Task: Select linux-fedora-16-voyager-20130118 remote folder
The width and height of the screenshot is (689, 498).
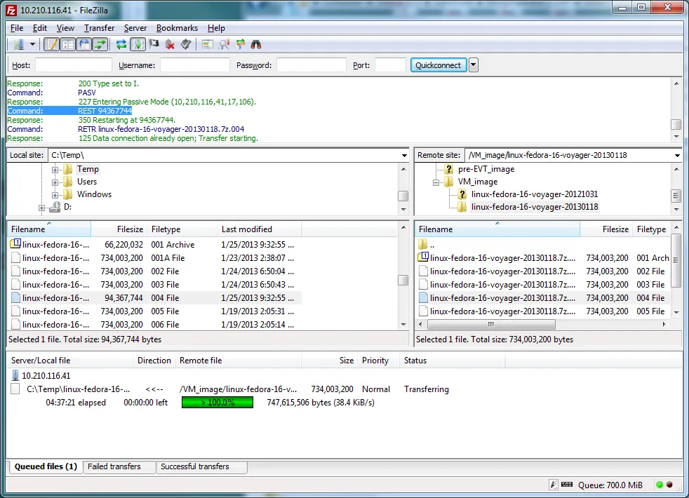Action: 535,207
